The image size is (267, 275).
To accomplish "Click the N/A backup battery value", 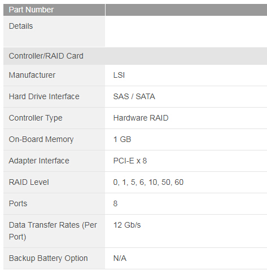I will (x=120, y=258).
